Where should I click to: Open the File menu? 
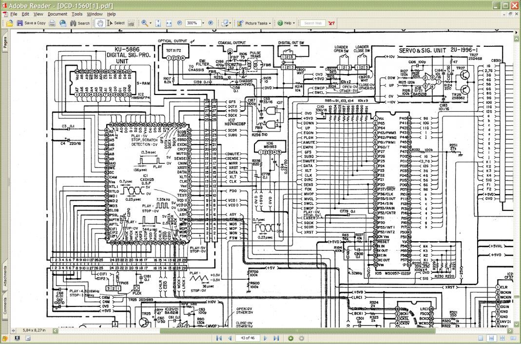14,14
